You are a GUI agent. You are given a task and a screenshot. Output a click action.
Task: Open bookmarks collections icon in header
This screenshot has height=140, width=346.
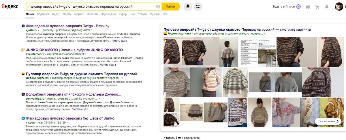[x=308, y=7]
